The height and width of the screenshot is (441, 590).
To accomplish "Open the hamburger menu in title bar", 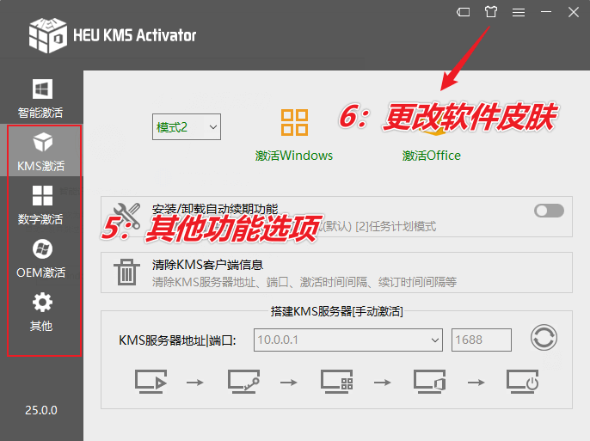I will pyautogui.click(x=519, y=12).
